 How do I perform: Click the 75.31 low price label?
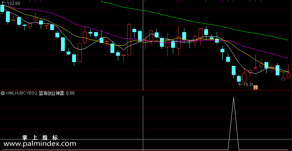click(248, 85)
